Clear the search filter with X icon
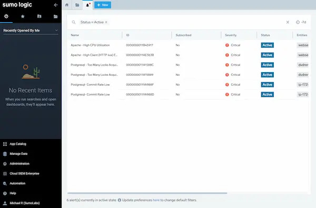Screen dimensions: 316x208 pos(288,22)
